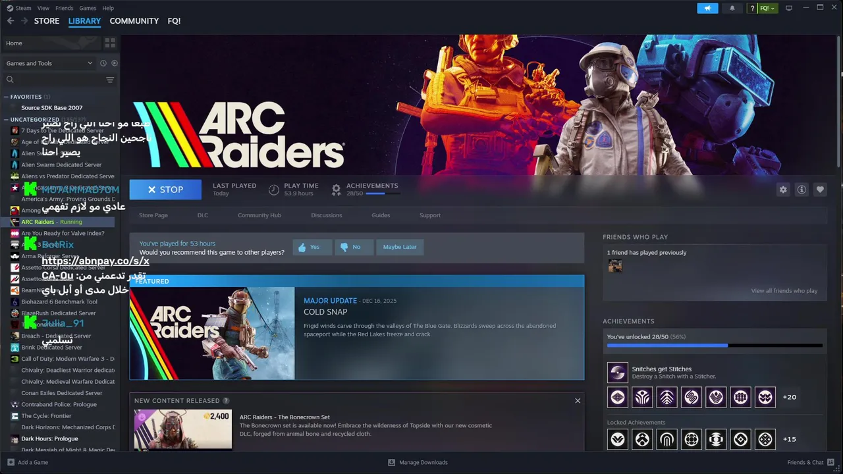Stop the running ARC Raiders game
Screen dimensions: 843x474
[165, 190]
